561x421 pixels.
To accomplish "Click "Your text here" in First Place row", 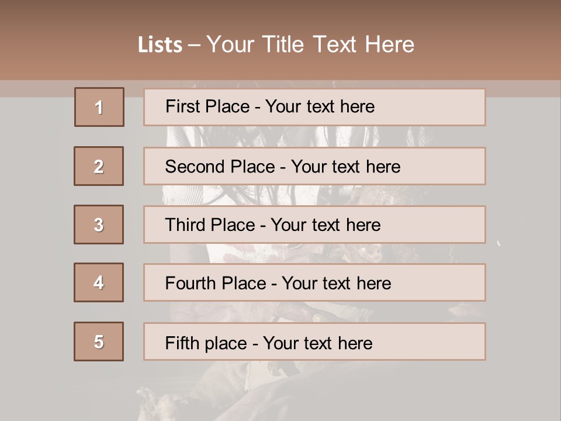I will [x=320, y=106].
